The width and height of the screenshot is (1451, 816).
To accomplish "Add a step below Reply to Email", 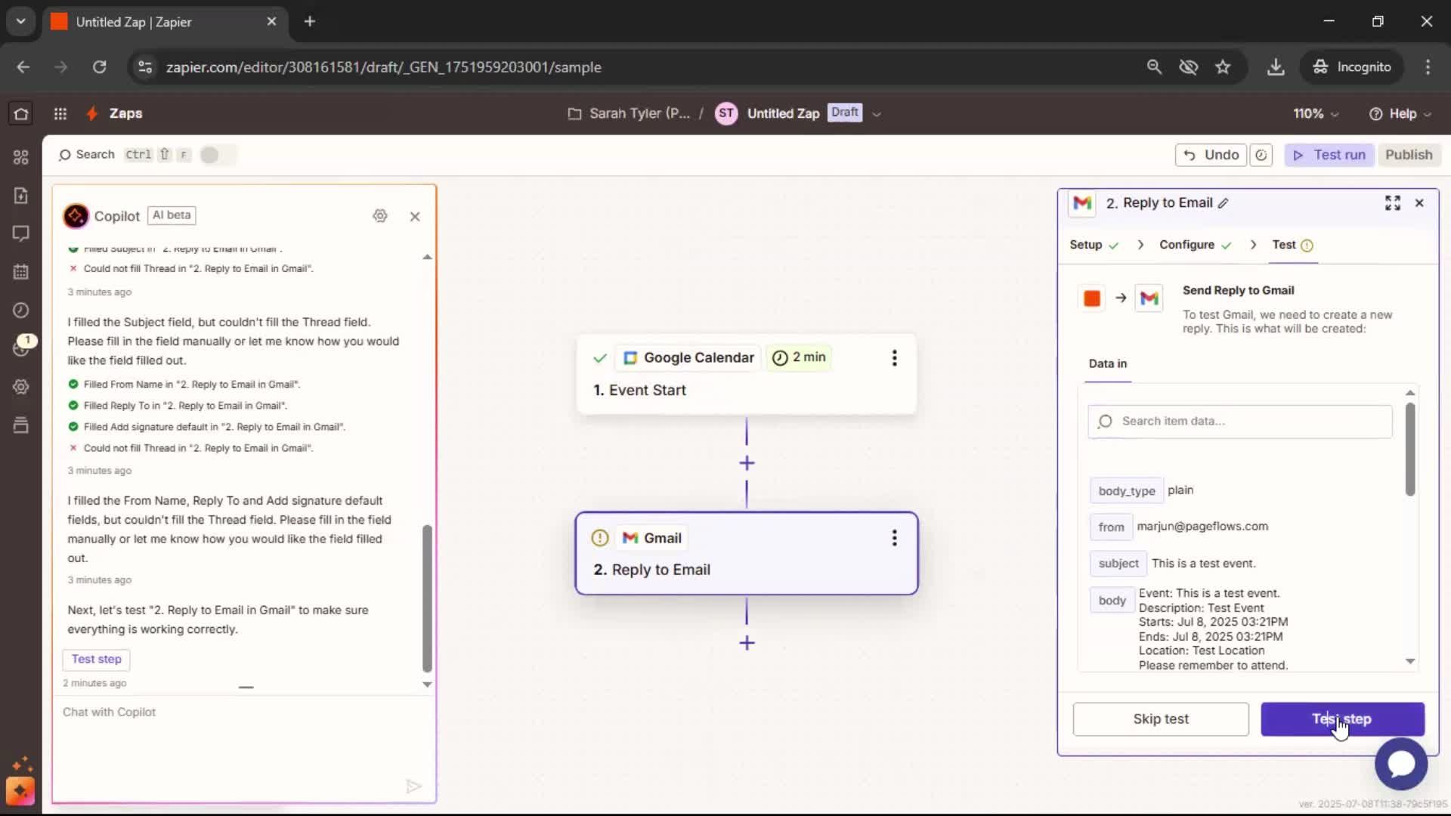I will click(747, 643).
